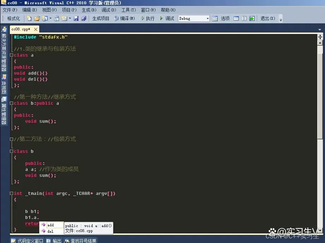
Task: Click the window panel icon after 选项
Action: pos(236,18)
